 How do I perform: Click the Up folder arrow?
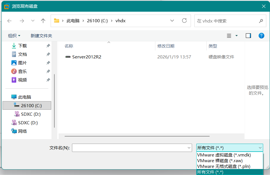(43, 21)
